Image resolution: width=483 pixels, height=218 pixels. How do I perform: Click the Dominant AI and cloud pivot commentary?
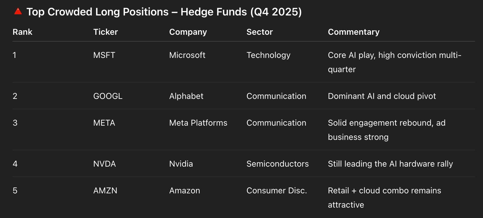click(x=382, y=96)
